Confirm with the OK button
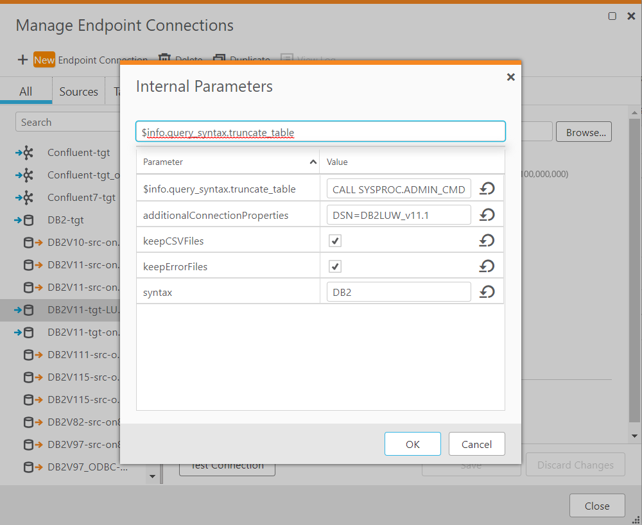Image resolution: width=642 pixels, height=525 pixels. [x=412, y=444]
